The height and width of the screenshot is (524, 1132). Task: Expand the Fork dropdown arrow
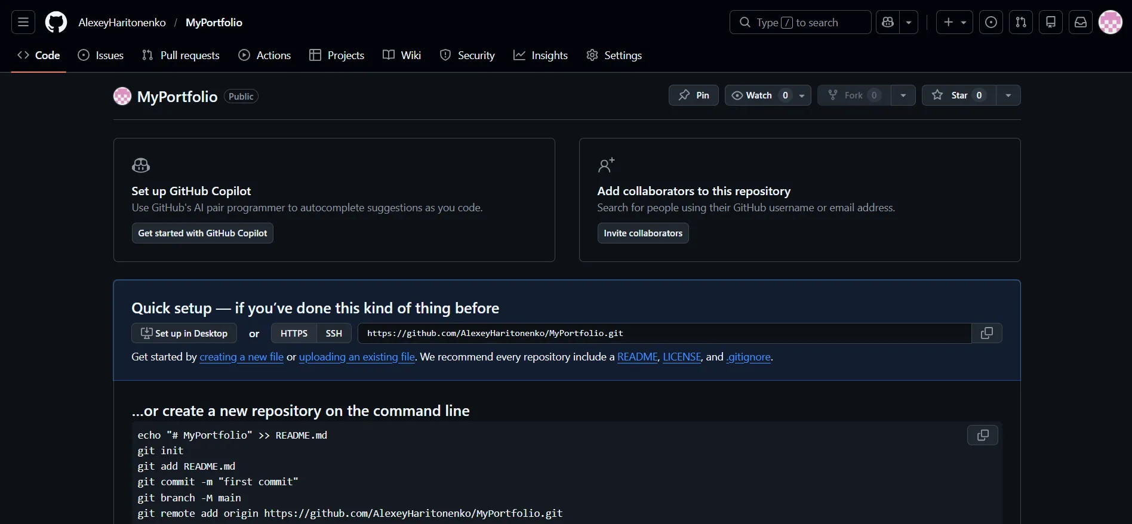pos(903,95)
